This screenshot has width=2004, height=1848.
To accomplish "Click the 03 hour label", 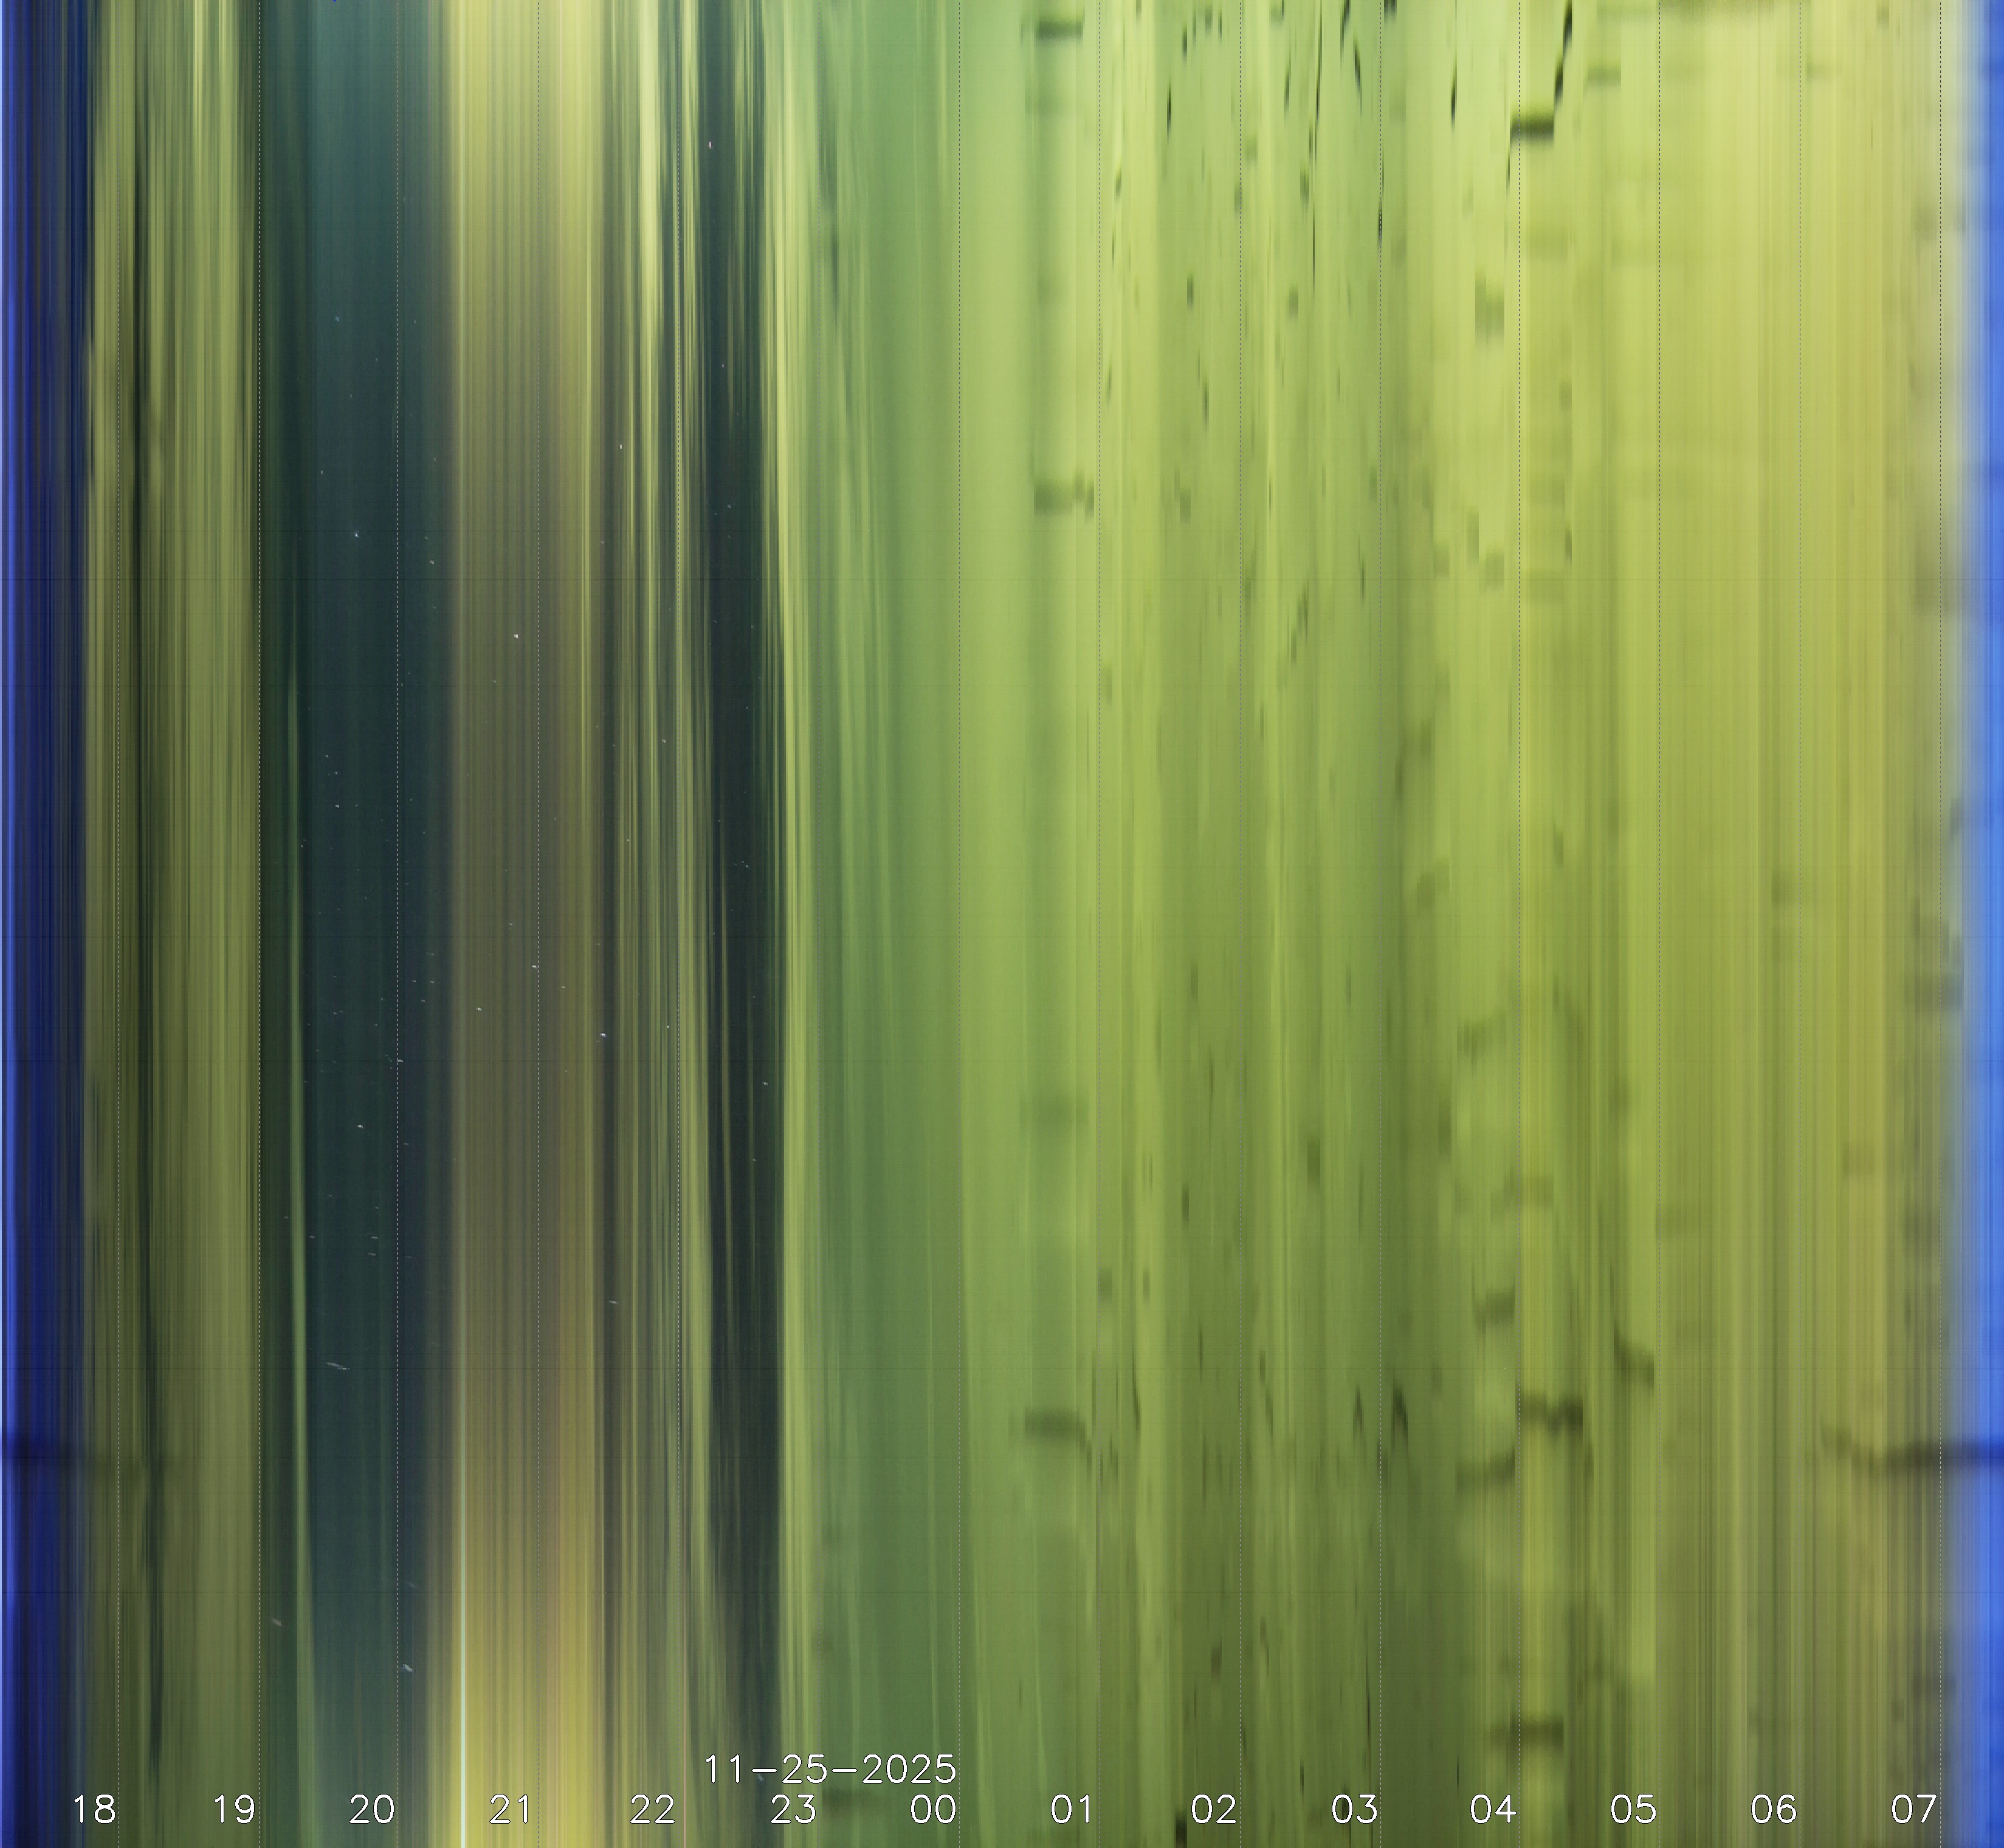I will (1354, 1809).
